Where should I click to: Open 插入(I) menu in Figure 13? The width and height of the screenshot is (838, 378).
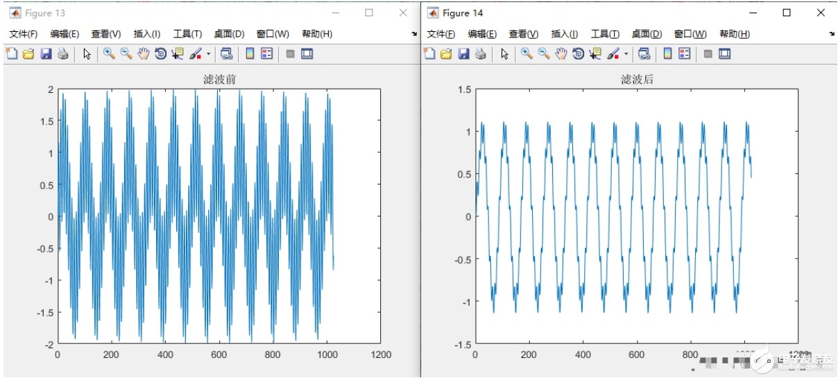point(147,34)
